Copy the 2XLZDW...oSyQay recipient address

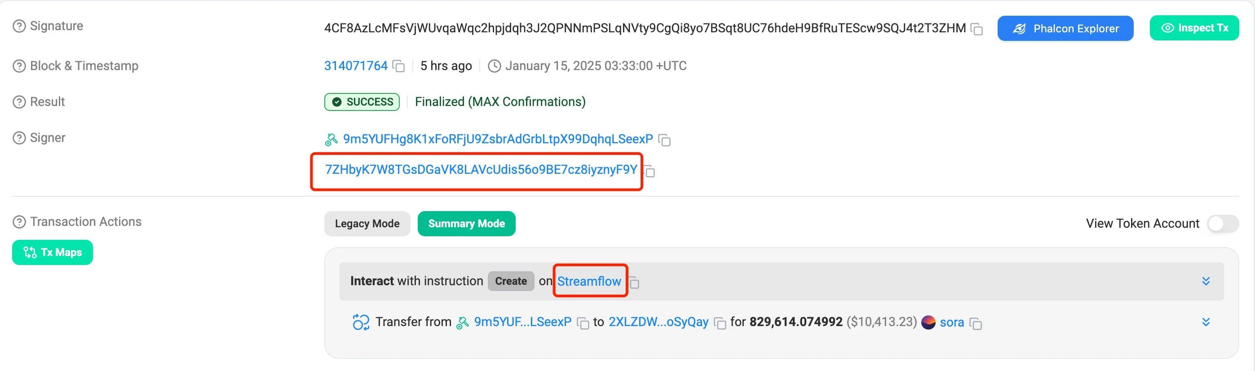pyautogui.click(x=720, y=323)
